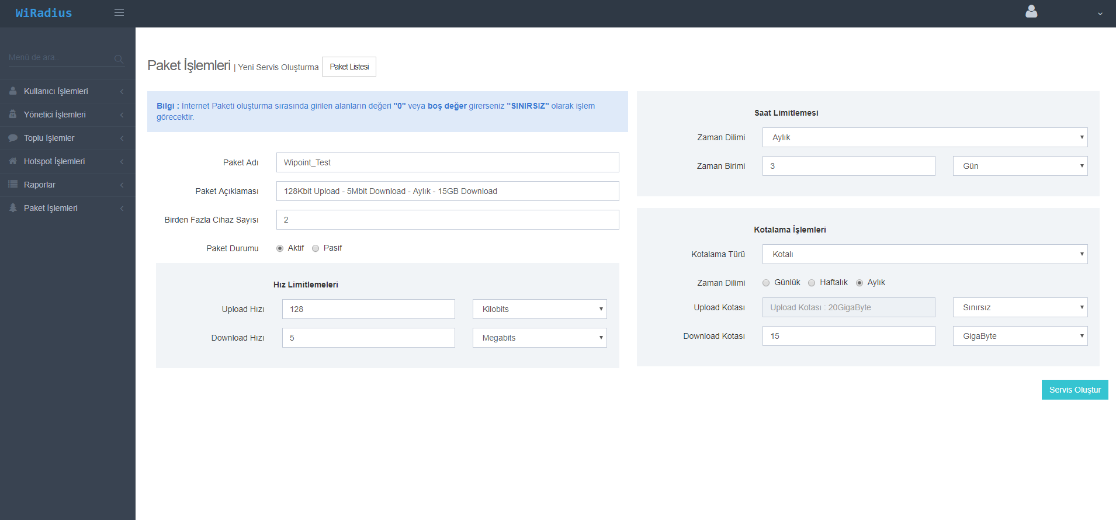Focus the Download Hızı value field
The height and width of the screenshot is (520, 1116).
(x=368, y=338)
